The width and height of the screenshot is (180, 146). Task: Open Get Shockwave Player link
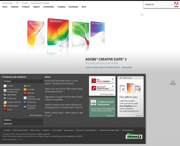(x=107, y=94)
